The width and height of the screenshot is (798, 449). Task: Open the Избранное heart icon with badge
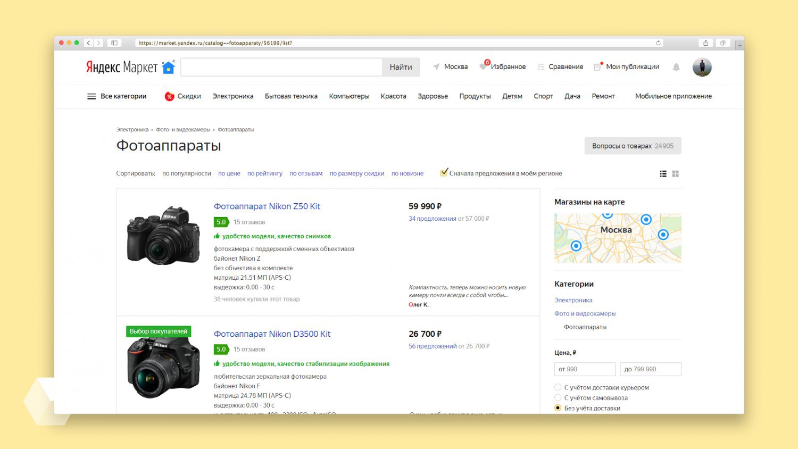(484, 65)
